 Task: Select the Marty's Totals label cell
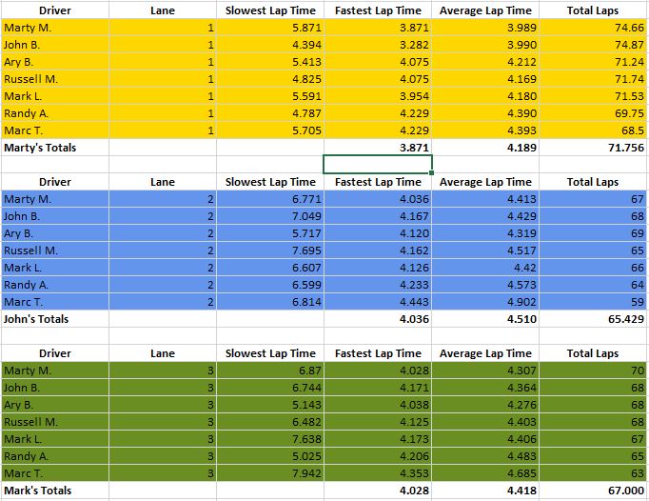coord(54,148)
